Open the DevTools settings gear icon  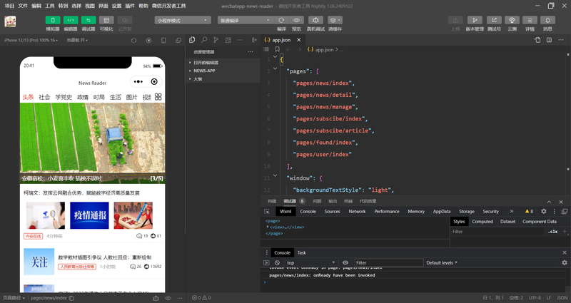coord(544,212)
